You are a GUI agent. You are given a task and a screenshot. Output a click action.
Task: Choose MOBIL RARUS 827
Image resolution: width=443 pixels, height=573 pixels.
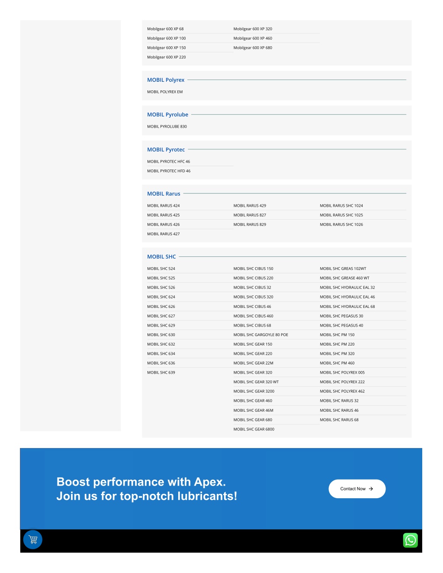tap(250, 215)
